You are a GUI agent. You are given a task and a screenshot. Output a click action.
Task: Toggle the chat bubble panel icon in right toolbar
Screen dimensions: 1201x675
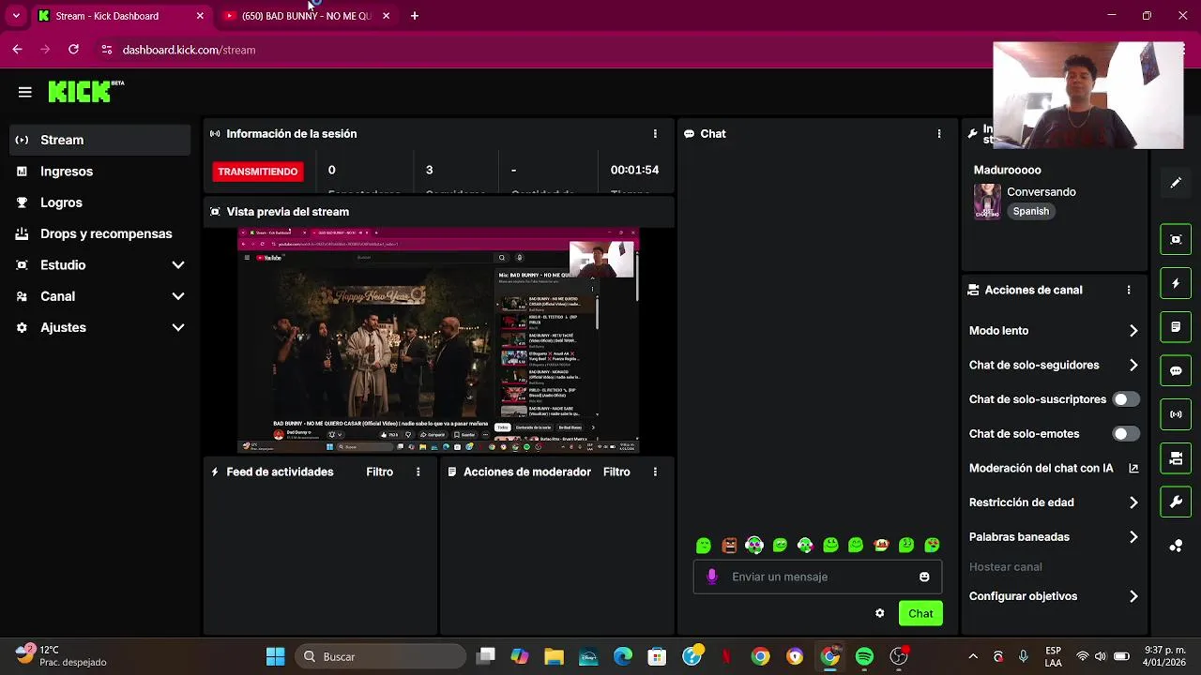click(x=1176, y=370)
